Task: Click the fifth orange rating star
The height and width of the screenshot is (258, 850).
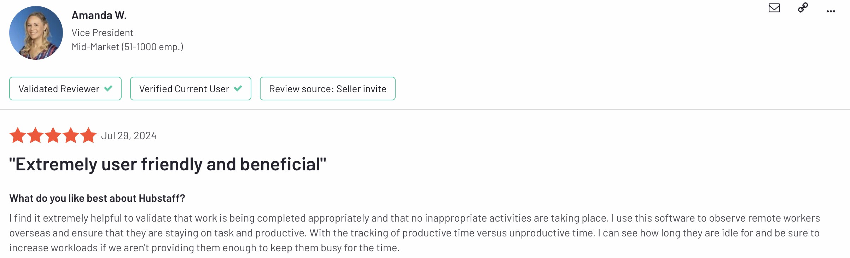Action: point(88,135)
